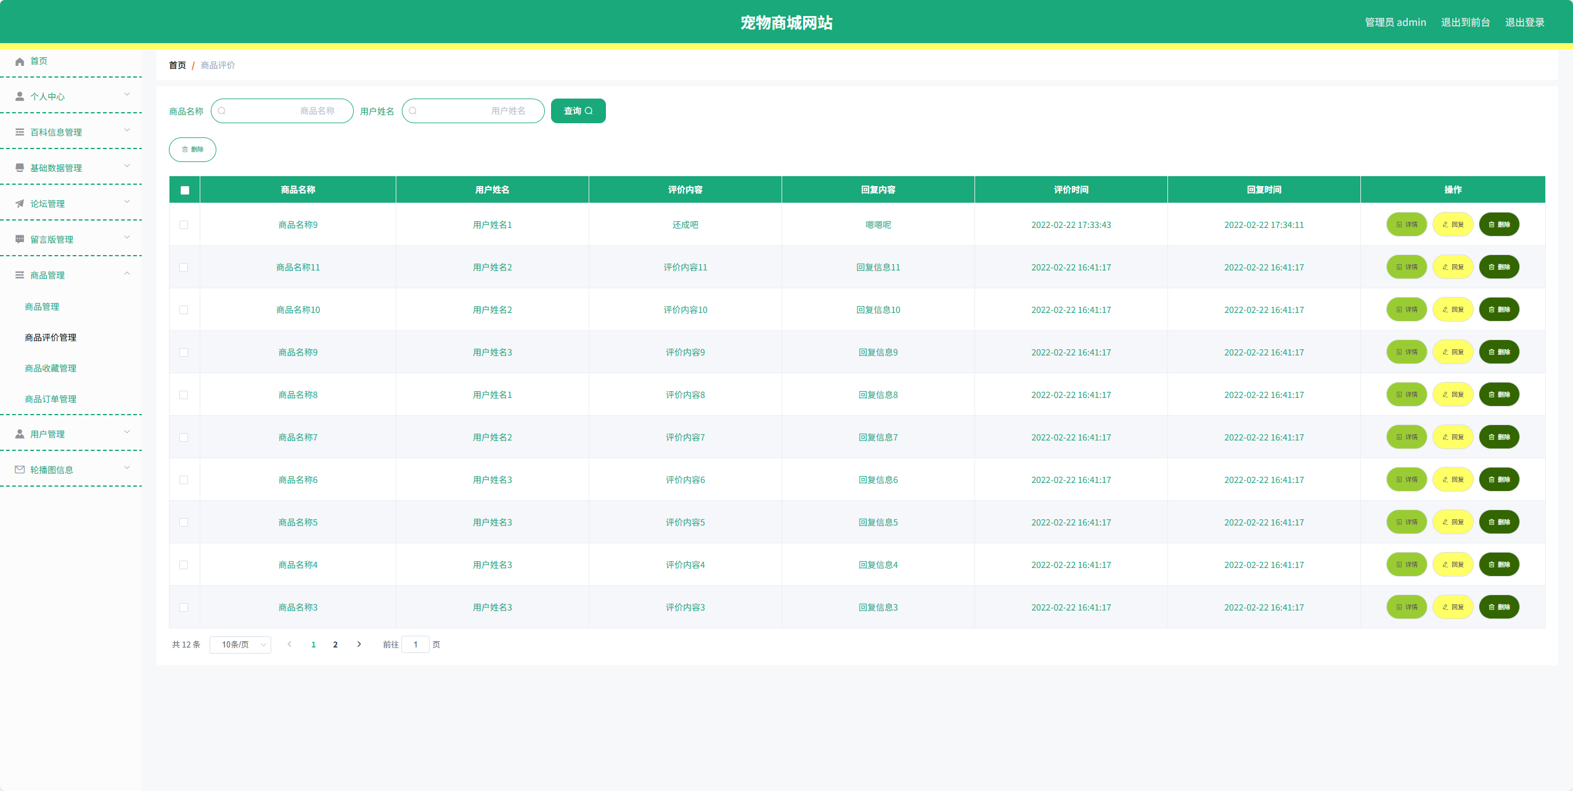Click the home icon in sidebar

click(20, 62)
